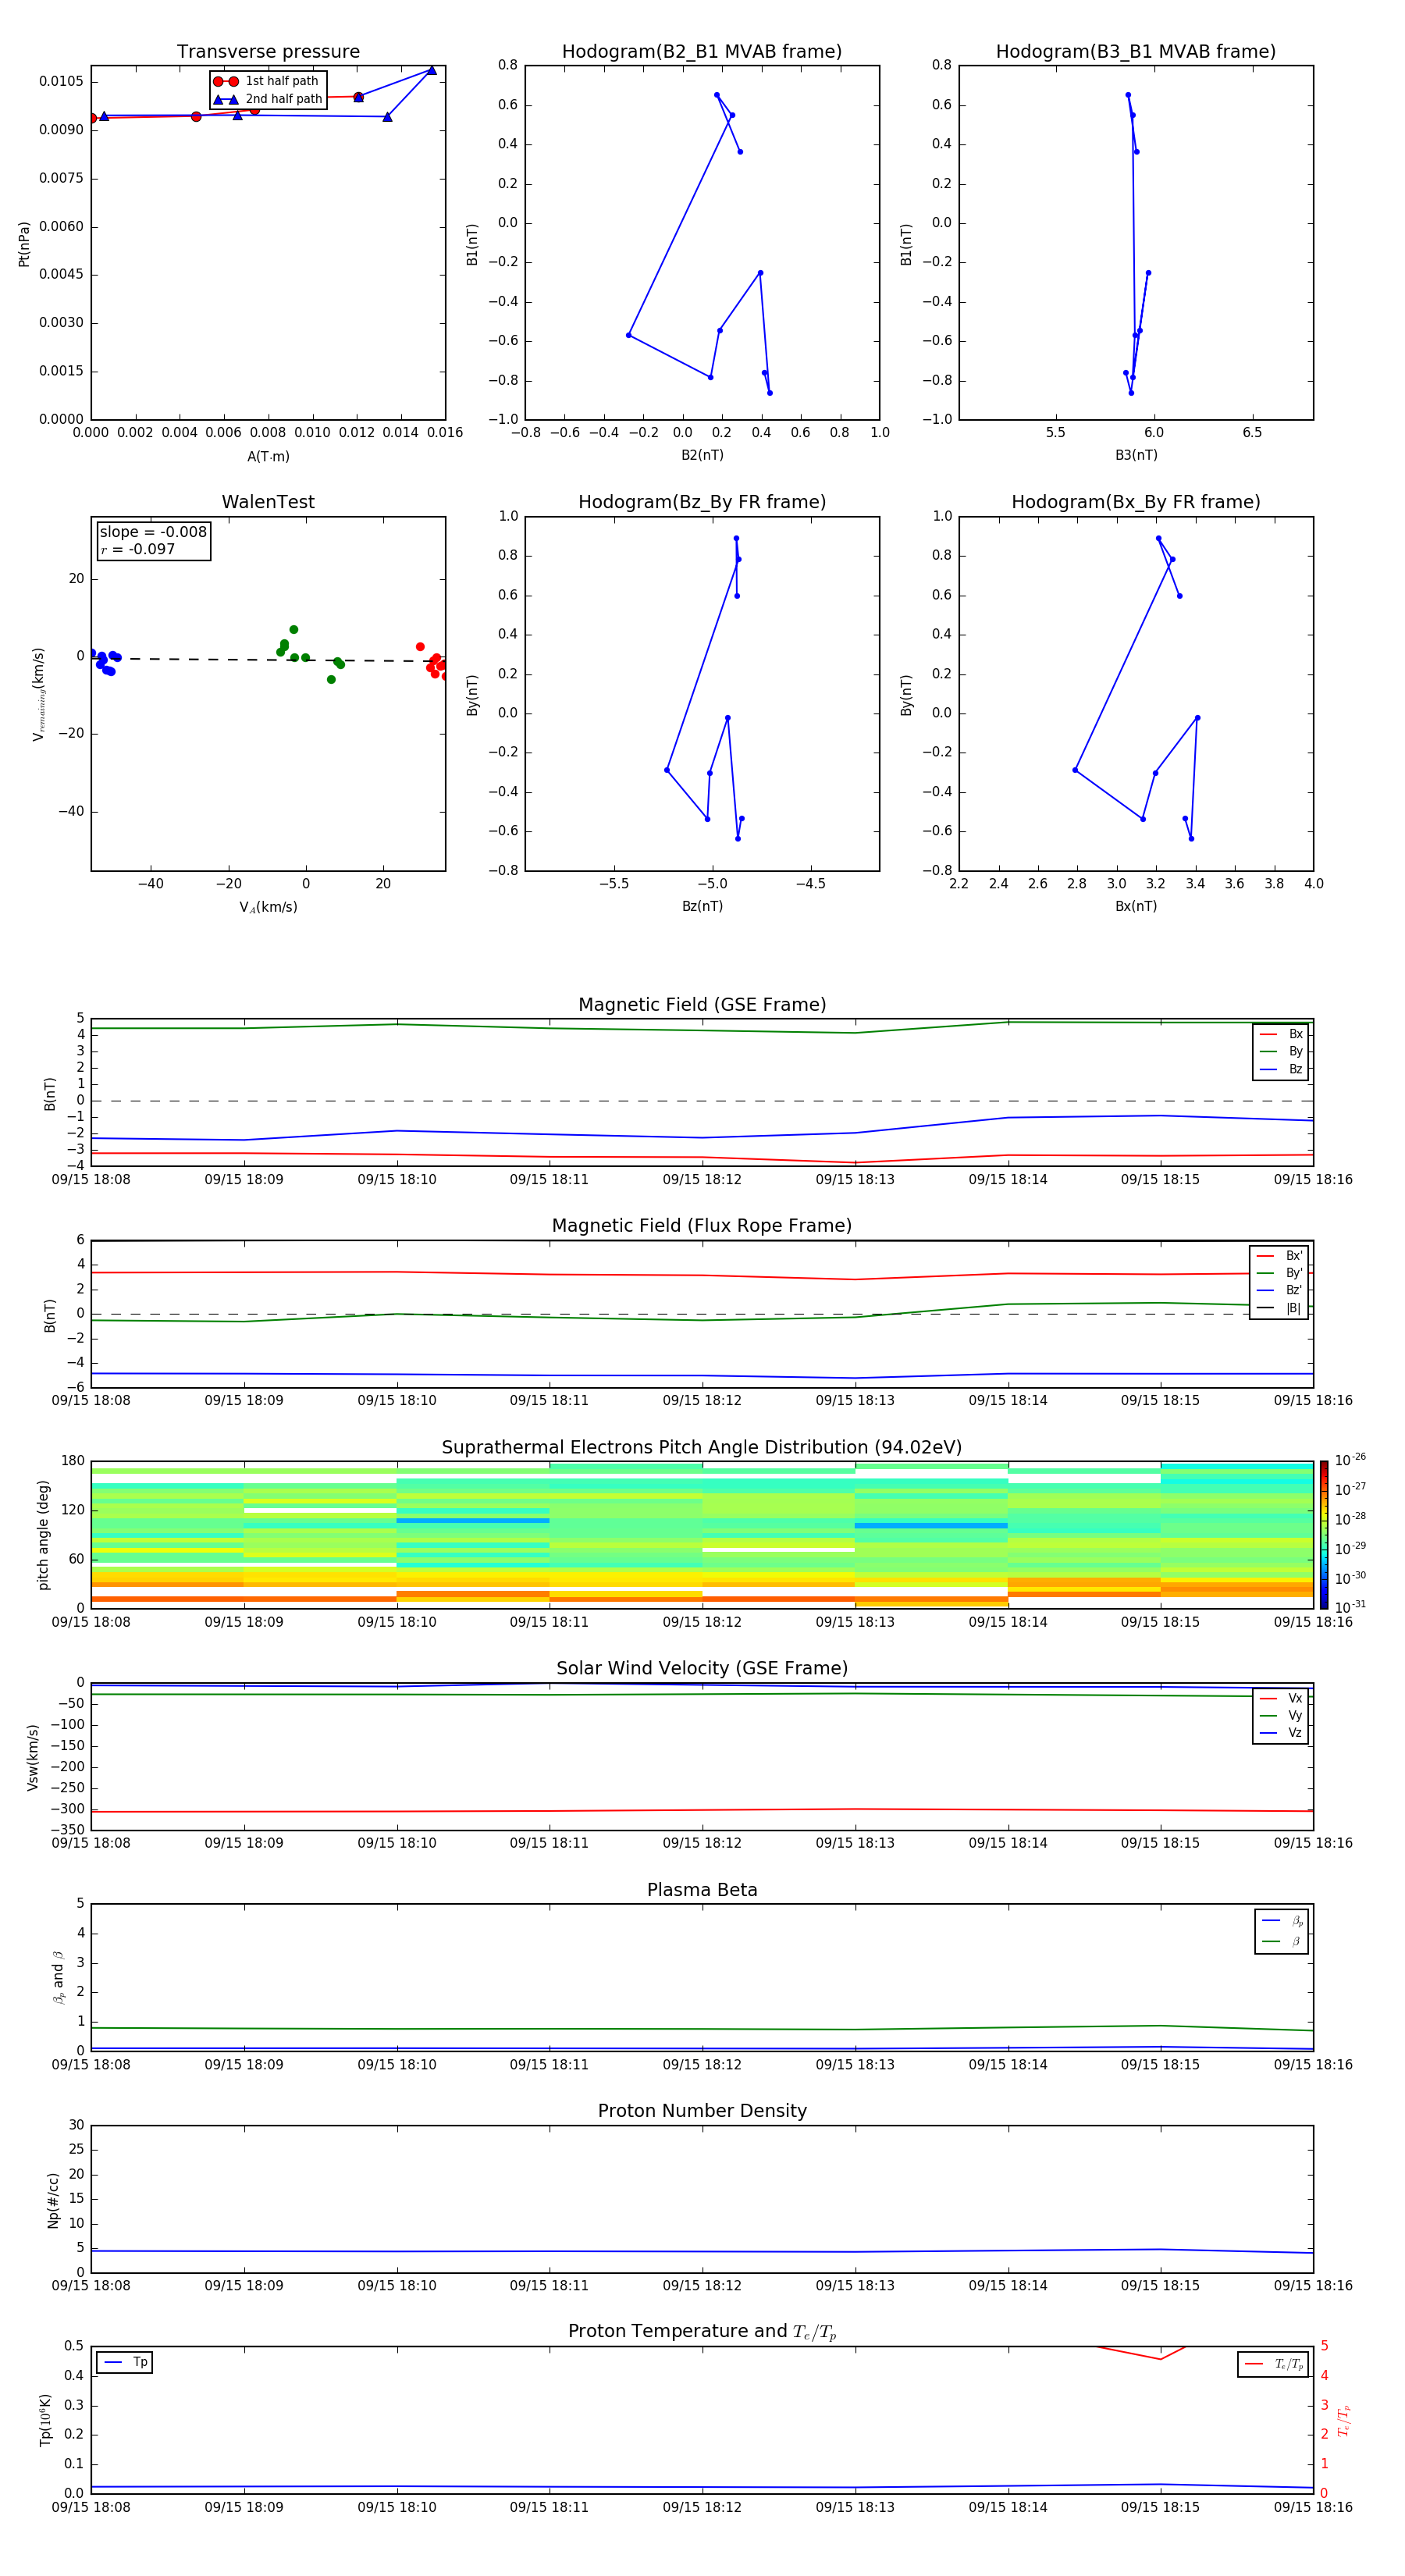Click Suprathermal Electrons Pitch Angle Distribution title
The height and width of the screenshot is (2576, 1405).
pos(702,1448)
